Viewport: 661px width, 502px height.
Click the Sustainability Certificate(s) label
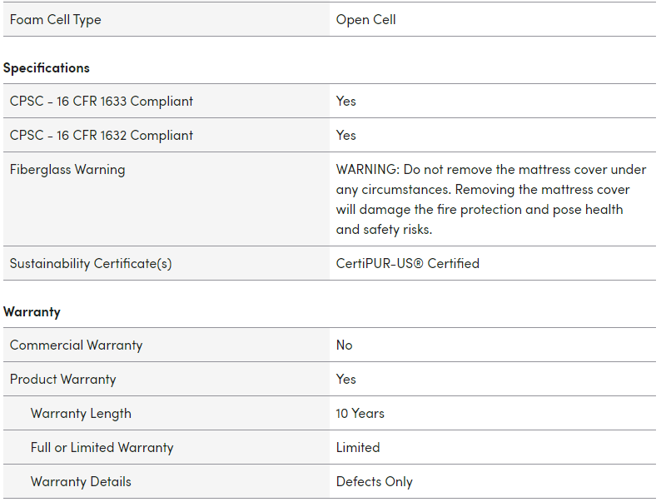(x=91, y=263)
